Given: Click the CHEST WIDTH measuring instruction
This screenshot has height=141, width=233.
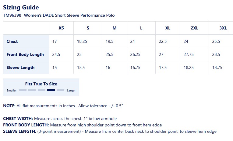Looking at the screenshot, I should point(60,119).
